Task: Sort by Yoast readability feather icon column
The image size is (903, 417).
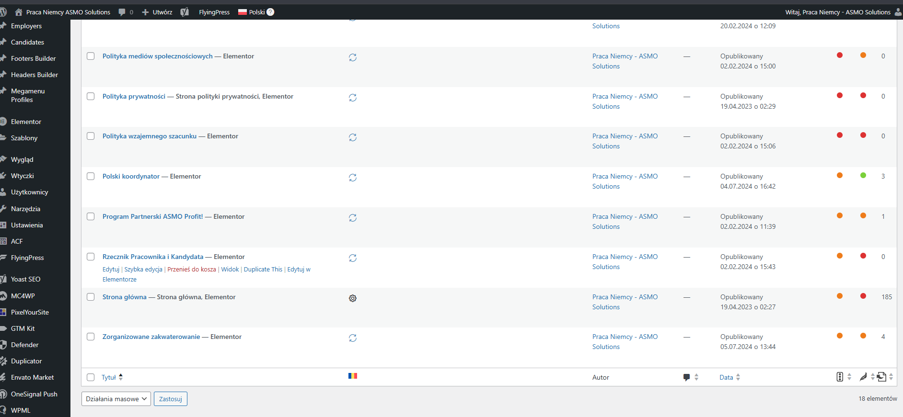Action: tap(863, 377)
